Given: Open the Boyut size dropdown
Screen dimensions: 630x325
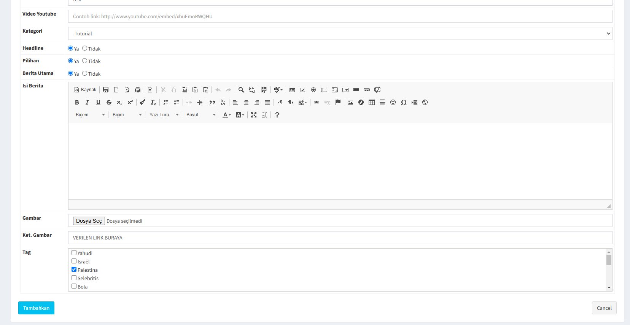Looking at the screenshot, I should pos(200,115).
